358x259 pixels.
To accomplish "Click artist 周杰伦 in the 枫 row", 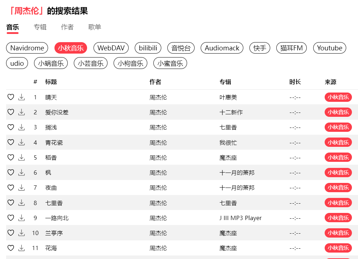I will tap(158, 173).
